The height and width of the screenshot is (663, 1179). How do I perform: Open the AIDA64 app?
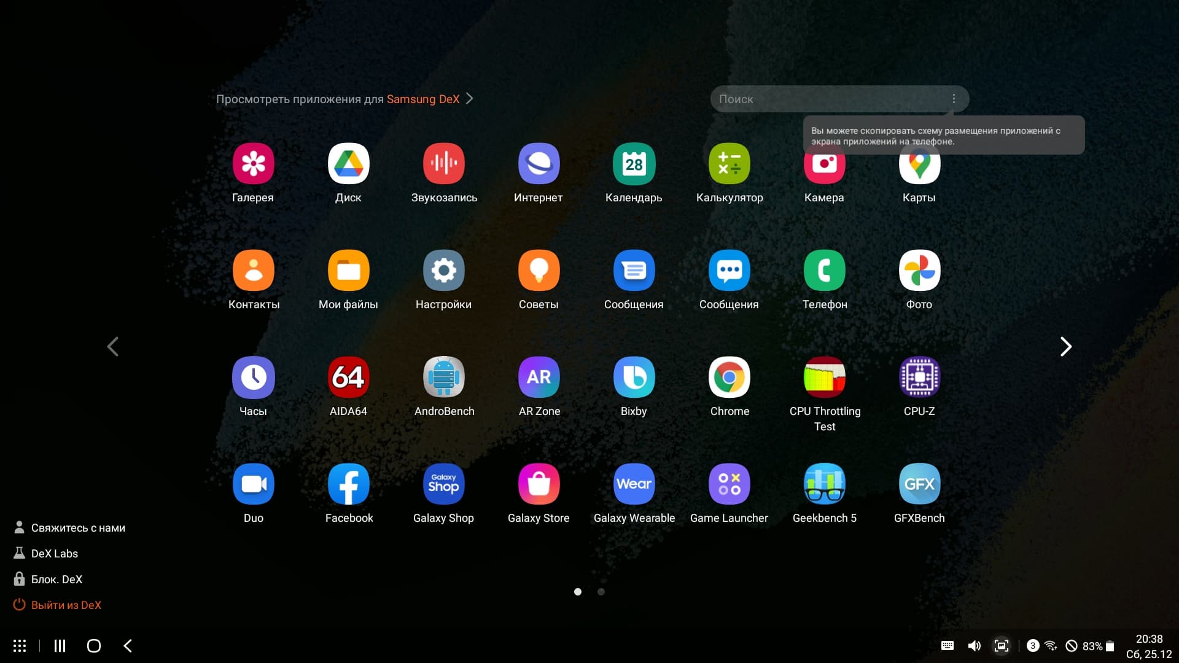pyautogui.click(x=348, y=378)
